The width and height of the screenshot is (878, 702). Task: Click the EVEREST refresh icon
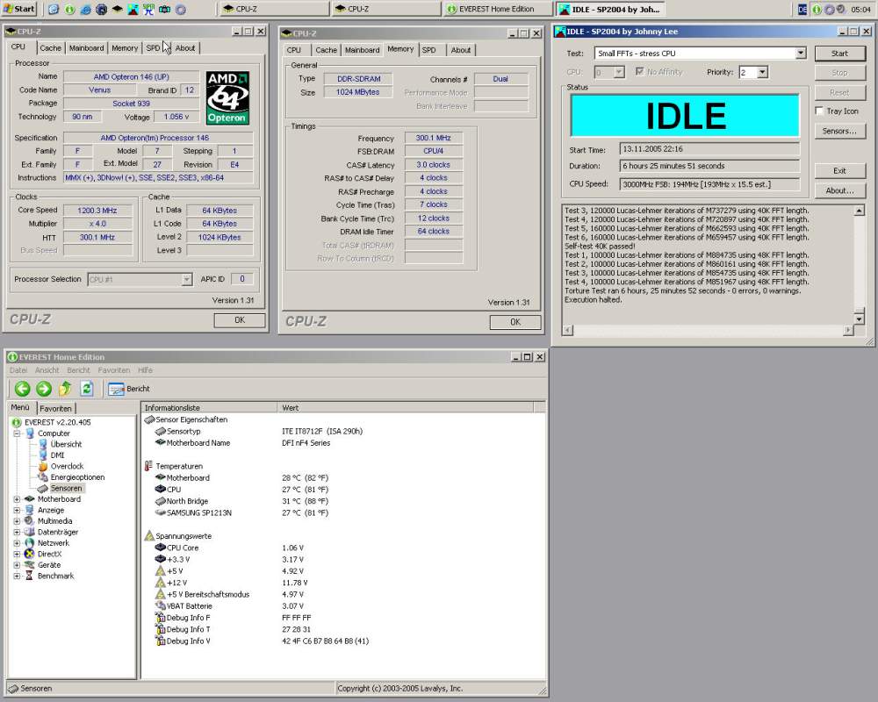coord(86,389)
